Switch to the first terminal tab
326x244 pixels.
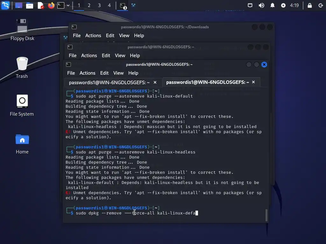pos(109,83)
